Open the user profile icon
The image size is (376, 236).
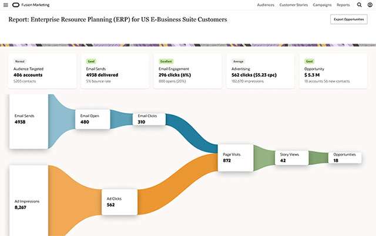click(x=368, y=5)
